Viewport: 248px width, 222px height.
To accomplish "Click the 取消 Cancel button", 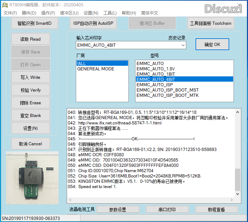I will pyautogui.click(x=31, y=144).
